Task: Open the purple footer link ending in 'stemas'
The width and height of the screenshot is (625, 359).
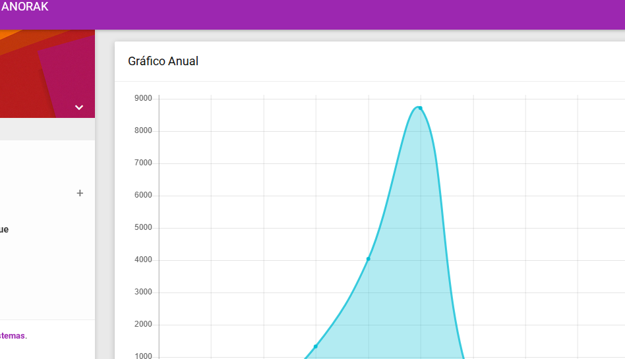Action: click(13, 335)
